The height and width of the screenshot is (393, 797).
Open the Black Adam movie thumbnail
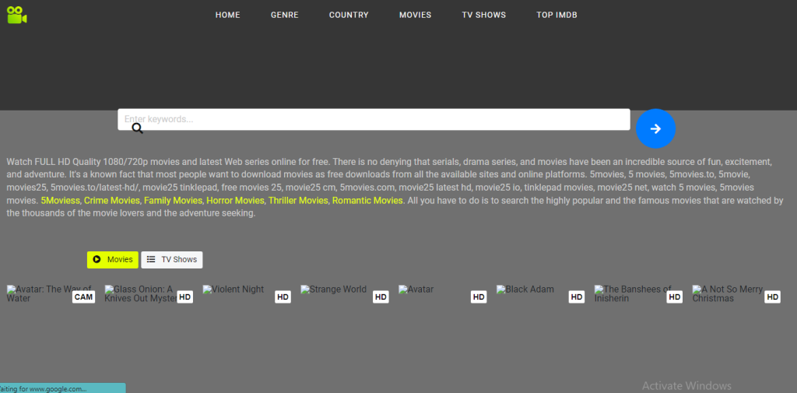[526, 289]
